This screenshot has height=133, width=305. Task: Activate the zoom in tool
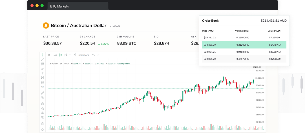[x=43, y=97]
